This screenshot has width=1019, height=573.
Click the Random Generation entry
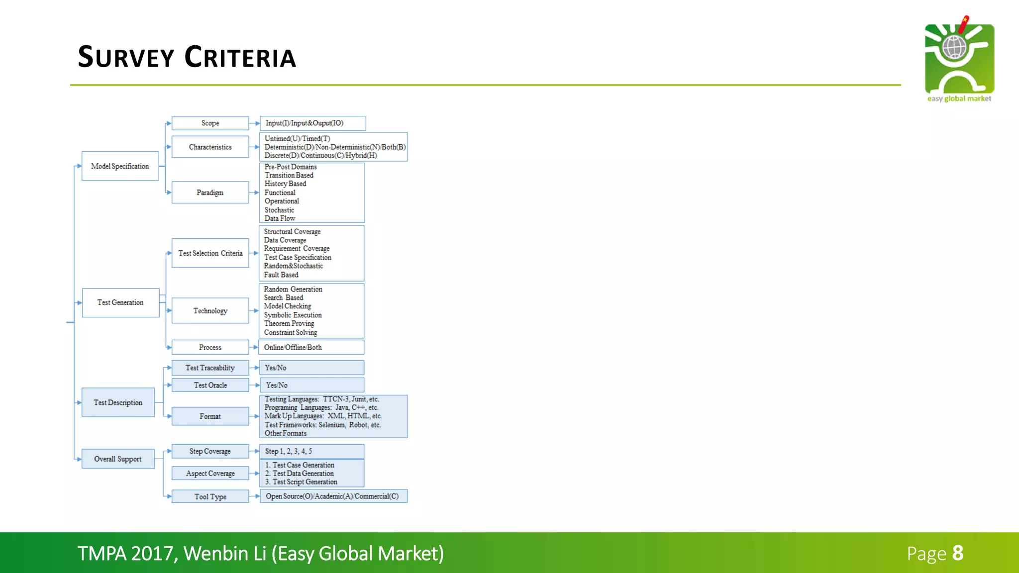pyautogui.click(x=293, y=289)
